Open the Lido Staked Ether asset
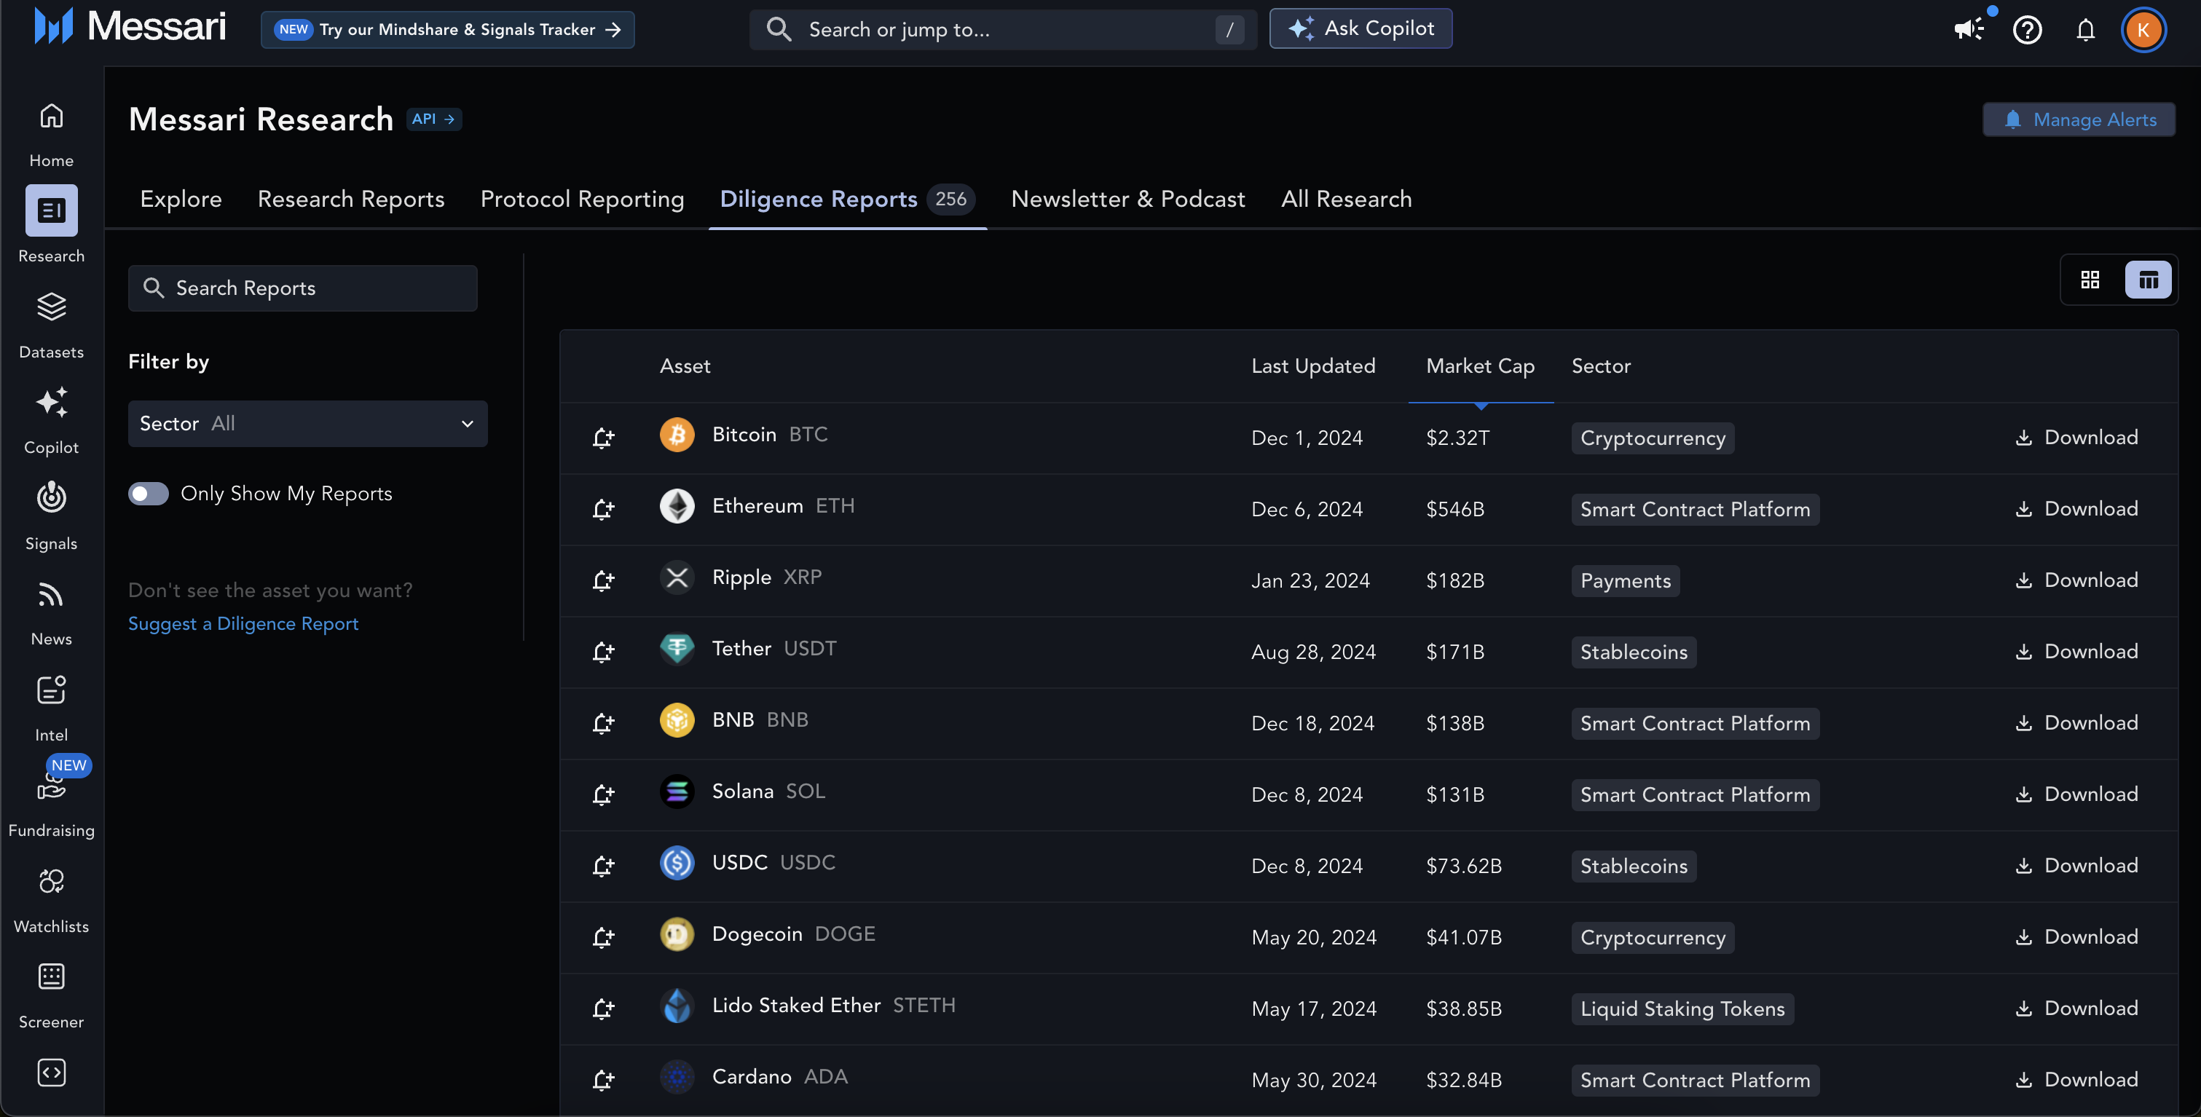Screen dimensions: 2201x1117 [808, 1006]
